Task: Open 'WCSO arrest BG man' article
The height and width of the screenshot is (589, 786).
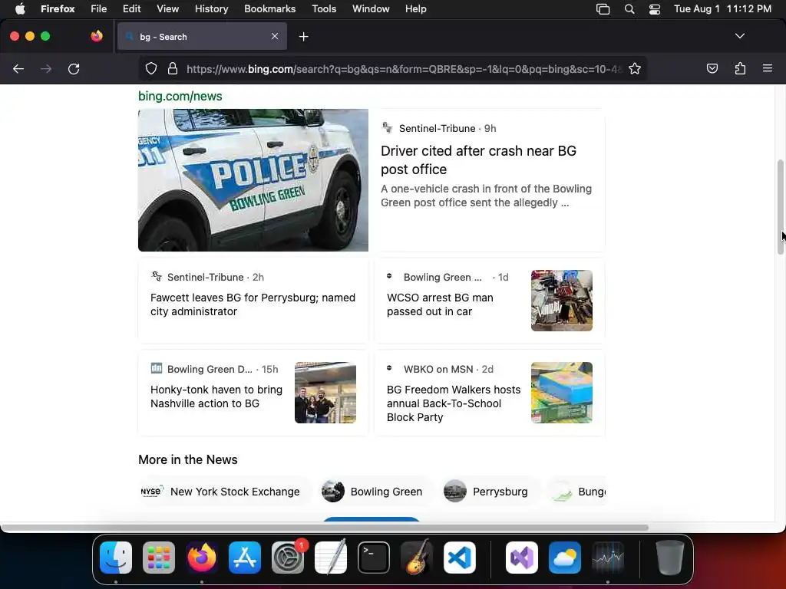Action: tap(440, 304)
